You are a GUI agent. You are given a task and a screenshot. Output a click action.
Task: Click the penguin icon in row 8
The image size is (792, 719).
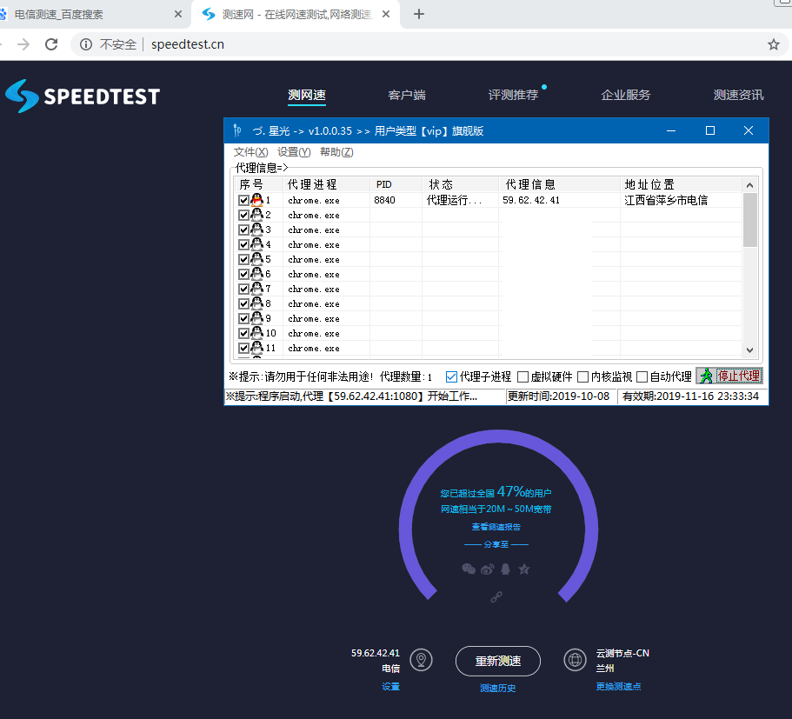(x=256, y=303)
